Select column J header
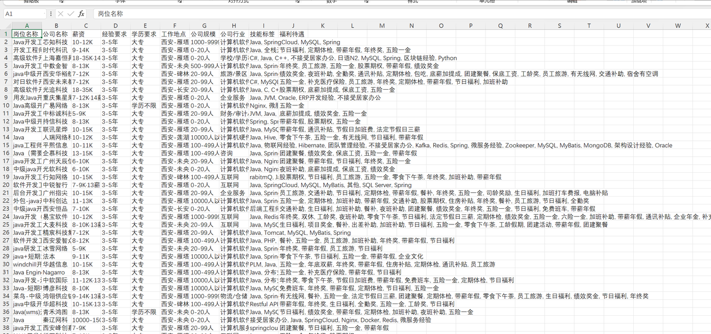 (293, 25)
